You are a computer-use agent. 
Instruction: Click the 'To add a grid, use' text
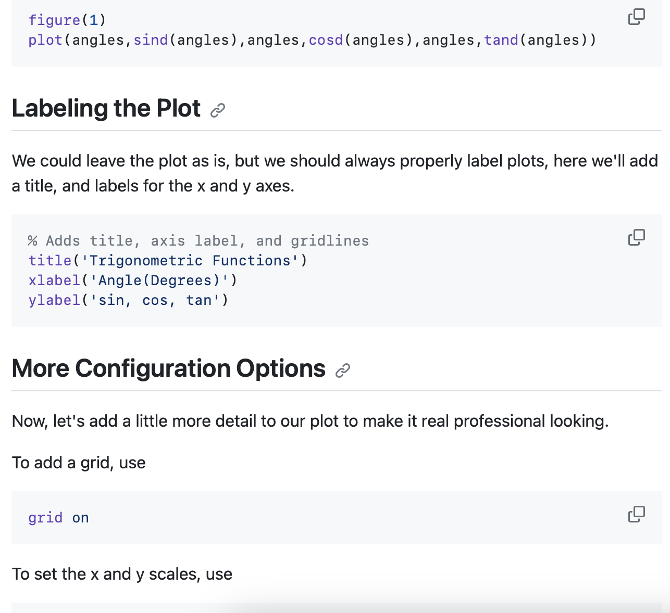tap(79, 463)
